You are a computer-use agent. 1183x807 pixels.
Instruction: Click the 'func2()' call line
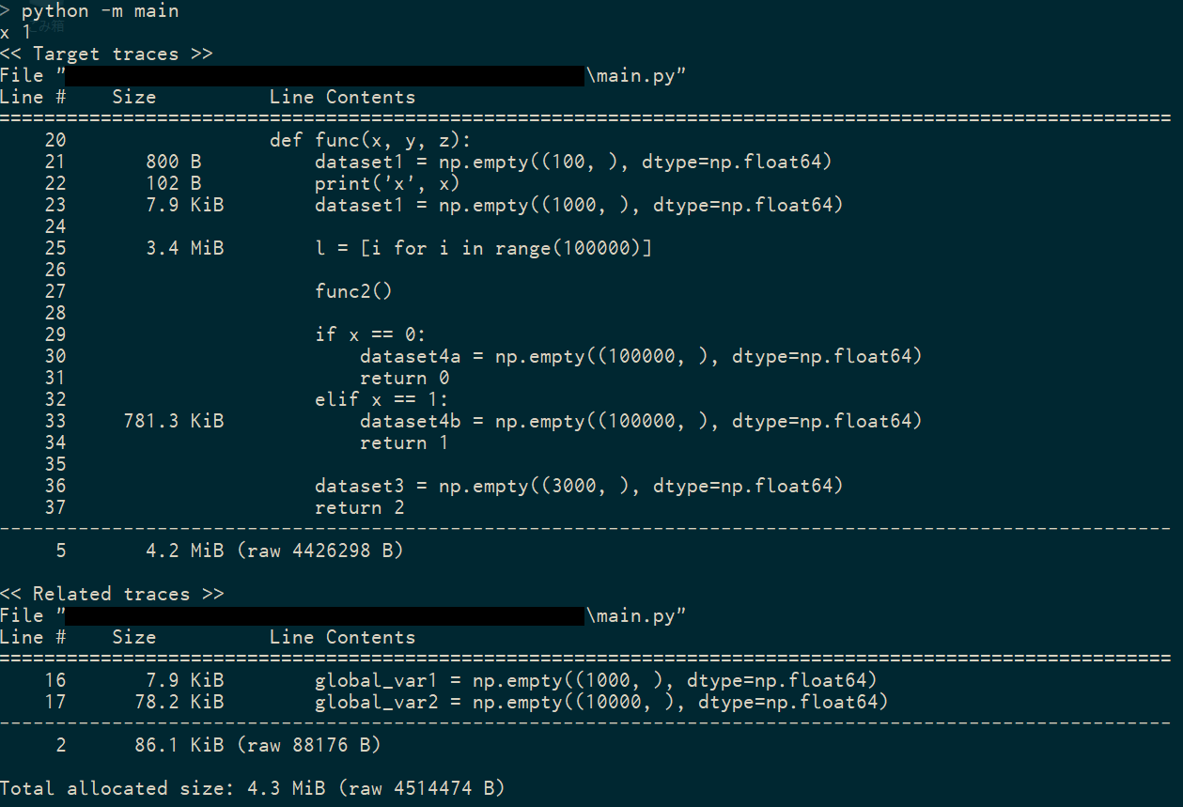pos(353,291)
